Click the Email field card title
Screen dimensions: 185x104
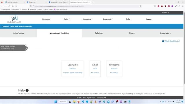[x=95, y=65]
